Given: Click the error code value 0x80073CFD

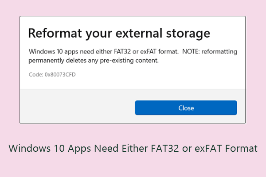Looking at the screenshot, I should pos(60,74).
